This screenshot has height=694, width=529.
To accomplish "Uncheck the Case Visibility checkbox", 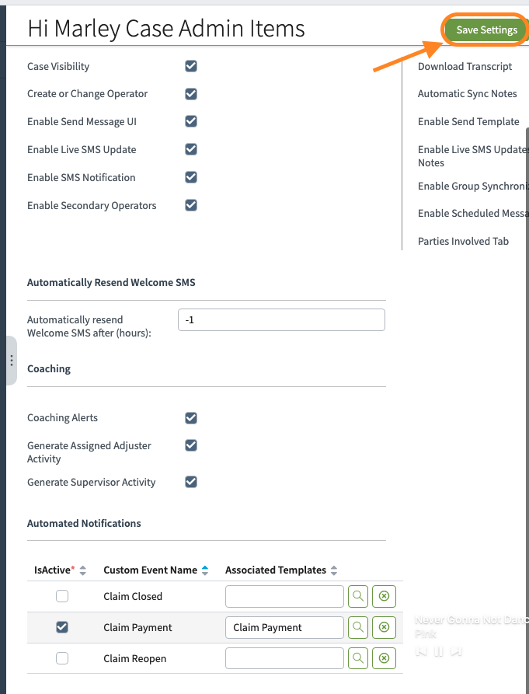I will (x=191, y=66).
